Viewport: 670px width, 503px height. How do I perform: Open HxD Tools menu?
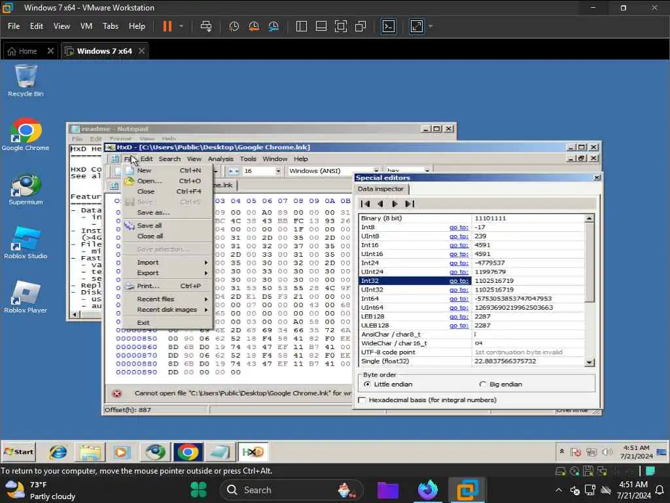tap(248, 158)
